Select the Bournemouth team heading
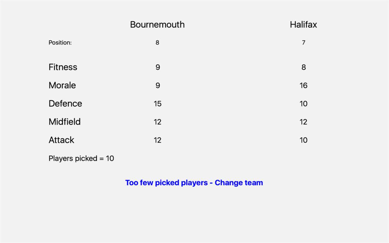 click(x=157, y=25)
